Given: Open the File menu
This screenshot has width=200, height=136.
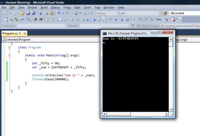Looking at the screenshot, I should [x=4, y=7].
